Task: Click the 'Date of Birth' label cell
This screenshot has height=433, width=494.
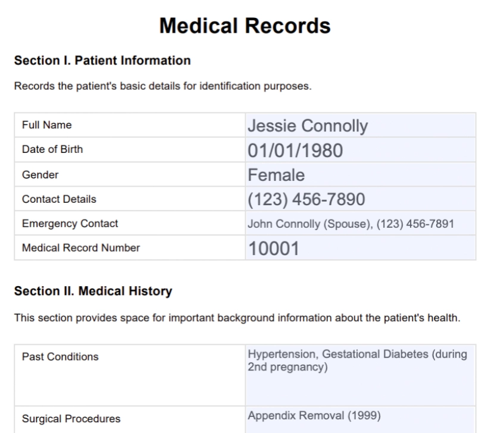Action: click(130, 150)
